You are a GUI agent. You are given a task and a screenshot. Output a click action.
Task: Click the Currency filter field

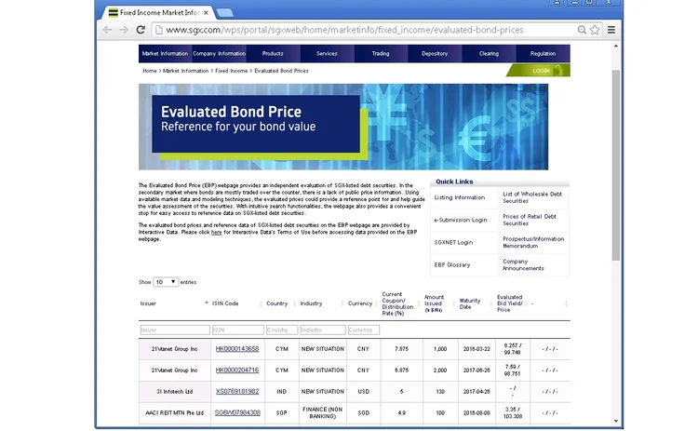coord(364,330)
